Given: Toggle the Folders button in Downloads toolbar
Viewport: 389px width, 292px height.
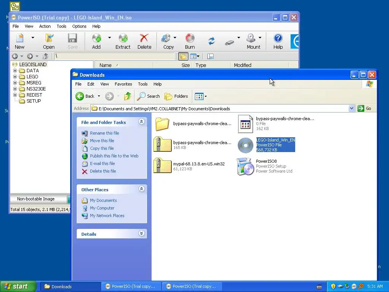Looking at the screenshot, I should pos(176,96).
